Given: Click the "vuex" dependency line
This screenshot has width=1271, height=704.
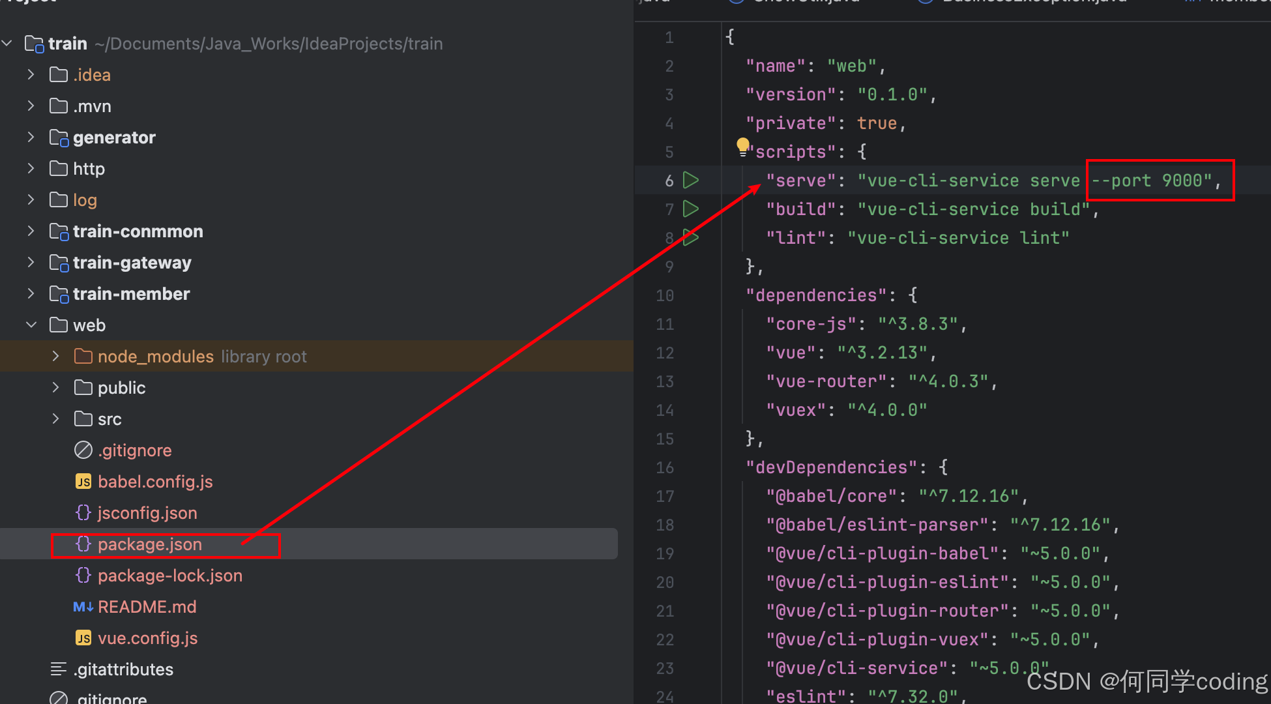Looking at the screenshot, I should [x=847, y=410].
